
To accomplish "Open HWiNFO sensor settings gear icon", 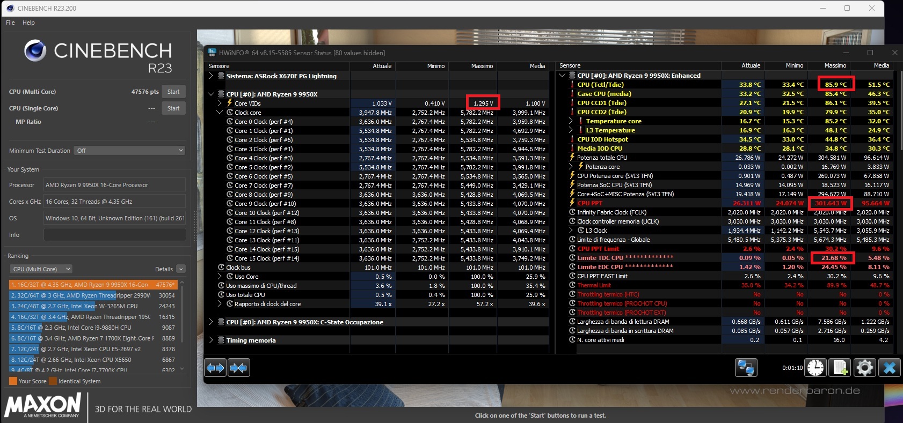I will click(864, 368).
